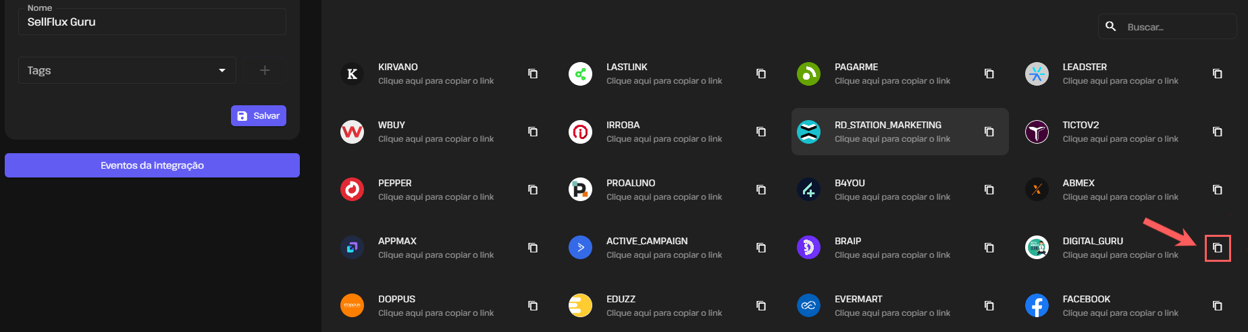Image resolution: width=1248 pixels, height=332 pixels.
Task: Click the WBUY logo icon
Action: (x=352, y=132)
